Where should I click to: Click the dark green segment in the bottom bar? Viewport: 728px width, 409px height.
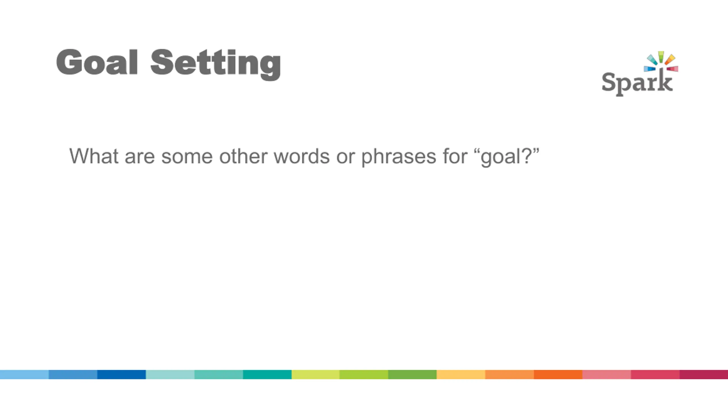pyautogui.click(x=412, y=374)
